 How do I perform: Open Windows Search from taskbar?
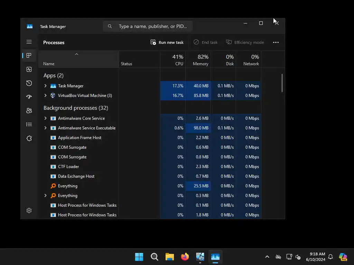[155, 257]
